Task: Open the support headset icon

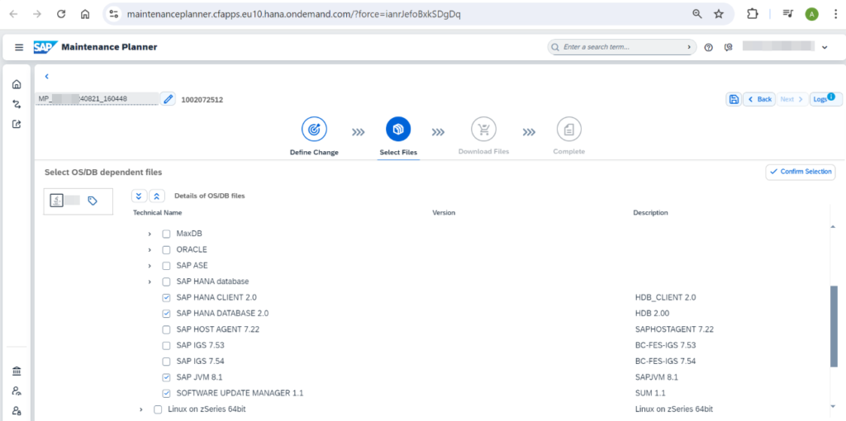Action: pos(729,47)
